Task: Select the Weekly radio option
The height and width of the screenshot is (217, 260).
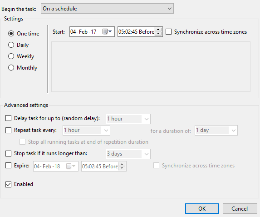Action: [11, 56]
